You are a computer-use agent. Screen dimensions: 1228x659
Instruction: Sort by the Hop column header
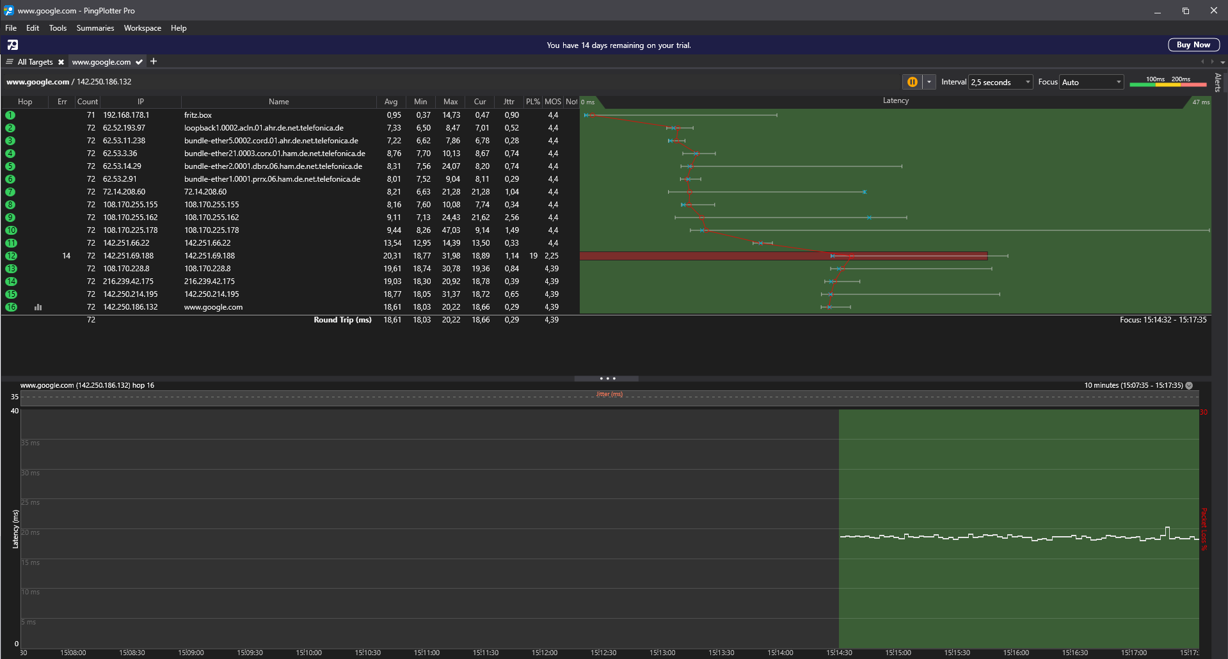tap(25, 102)
